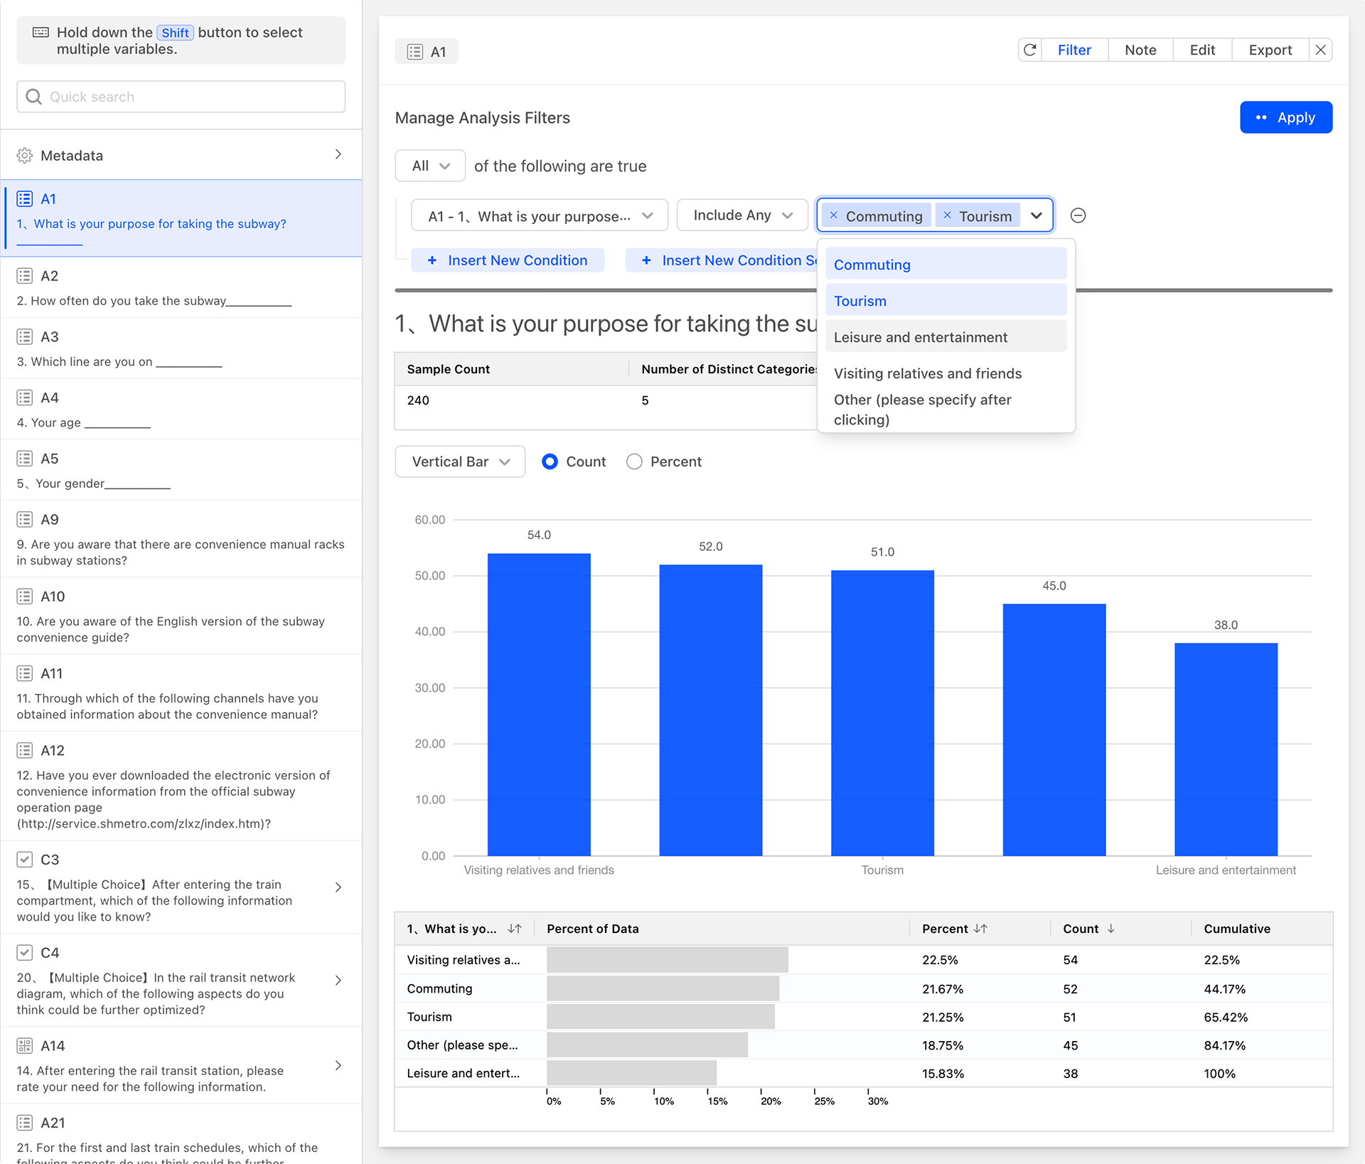Remove the Tourism tag from the filter
Screen dimensions: 1365x1164
click(x=947, y=215)
